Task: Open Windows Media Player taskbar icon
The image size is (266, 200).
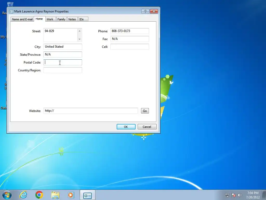Action: point(71,195)
